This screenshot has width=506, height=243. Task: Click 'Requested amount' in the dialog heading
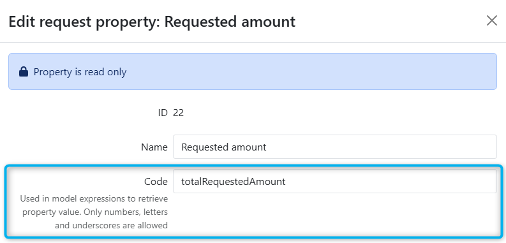pyautogui.click(x=230, y=22)
